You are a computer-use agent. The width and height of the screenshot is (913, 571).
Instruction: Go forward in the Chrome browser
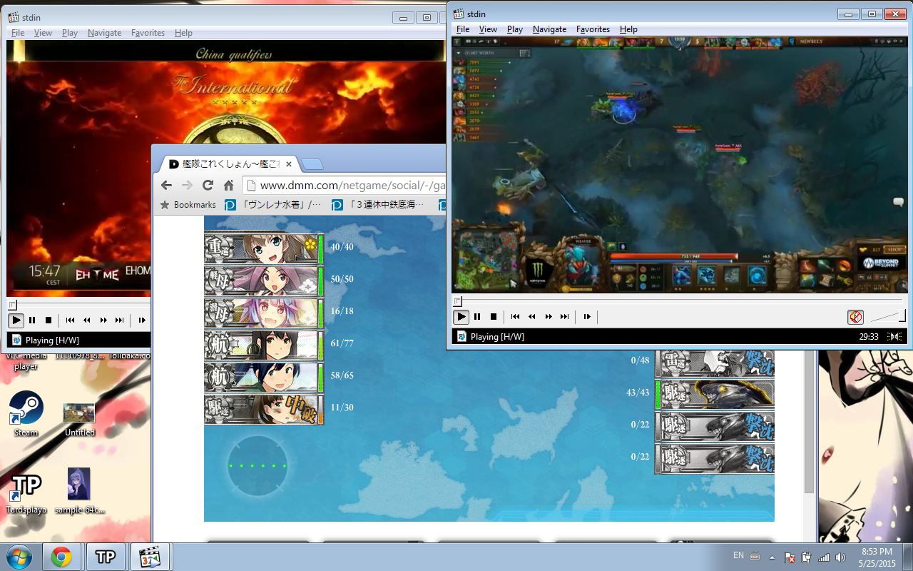(x=187, y=186)
